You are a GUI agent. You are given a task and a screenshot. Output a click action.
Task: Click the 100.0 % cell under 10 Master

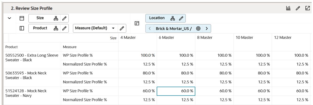pyautogui.click(x=253, y=55)
